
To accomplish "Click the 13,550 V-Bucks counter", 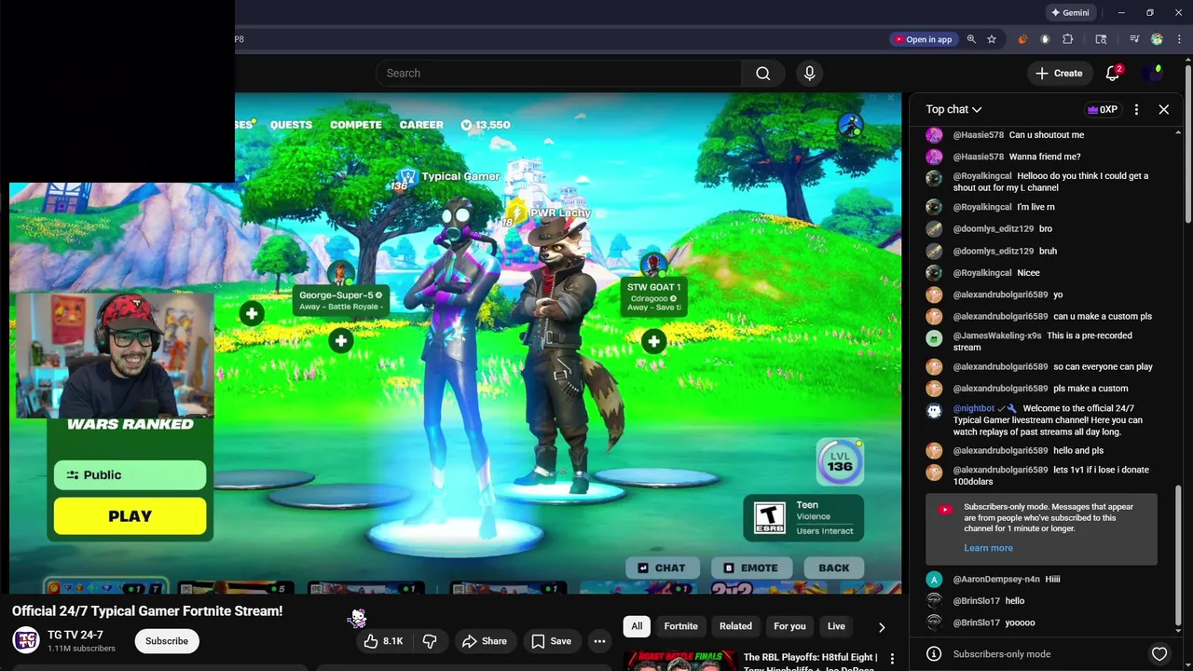I will coord(486,125).
